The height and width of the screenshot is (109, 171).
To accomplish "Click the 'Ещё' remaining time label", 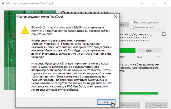I will click(x=139, y=57).
